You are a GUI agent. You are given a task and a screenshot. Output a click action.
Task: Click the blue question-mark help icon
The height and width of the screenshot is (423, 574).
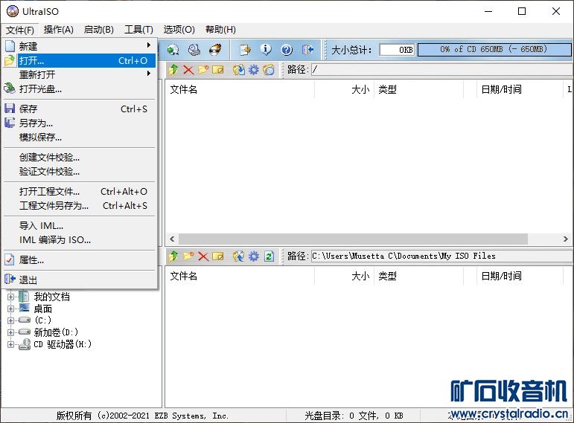[287, 50]
